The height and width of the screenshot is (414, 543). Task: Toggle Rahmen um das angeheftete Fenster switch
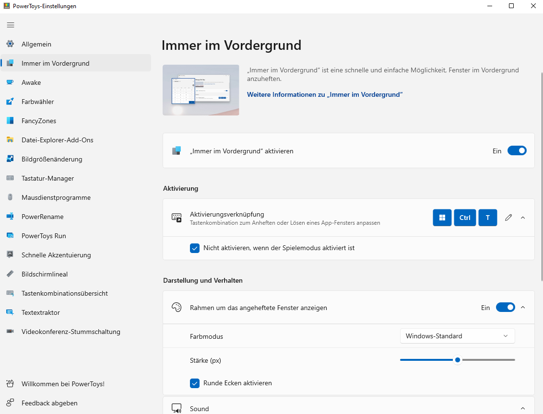pyautogui.click(x=505, y=308)
